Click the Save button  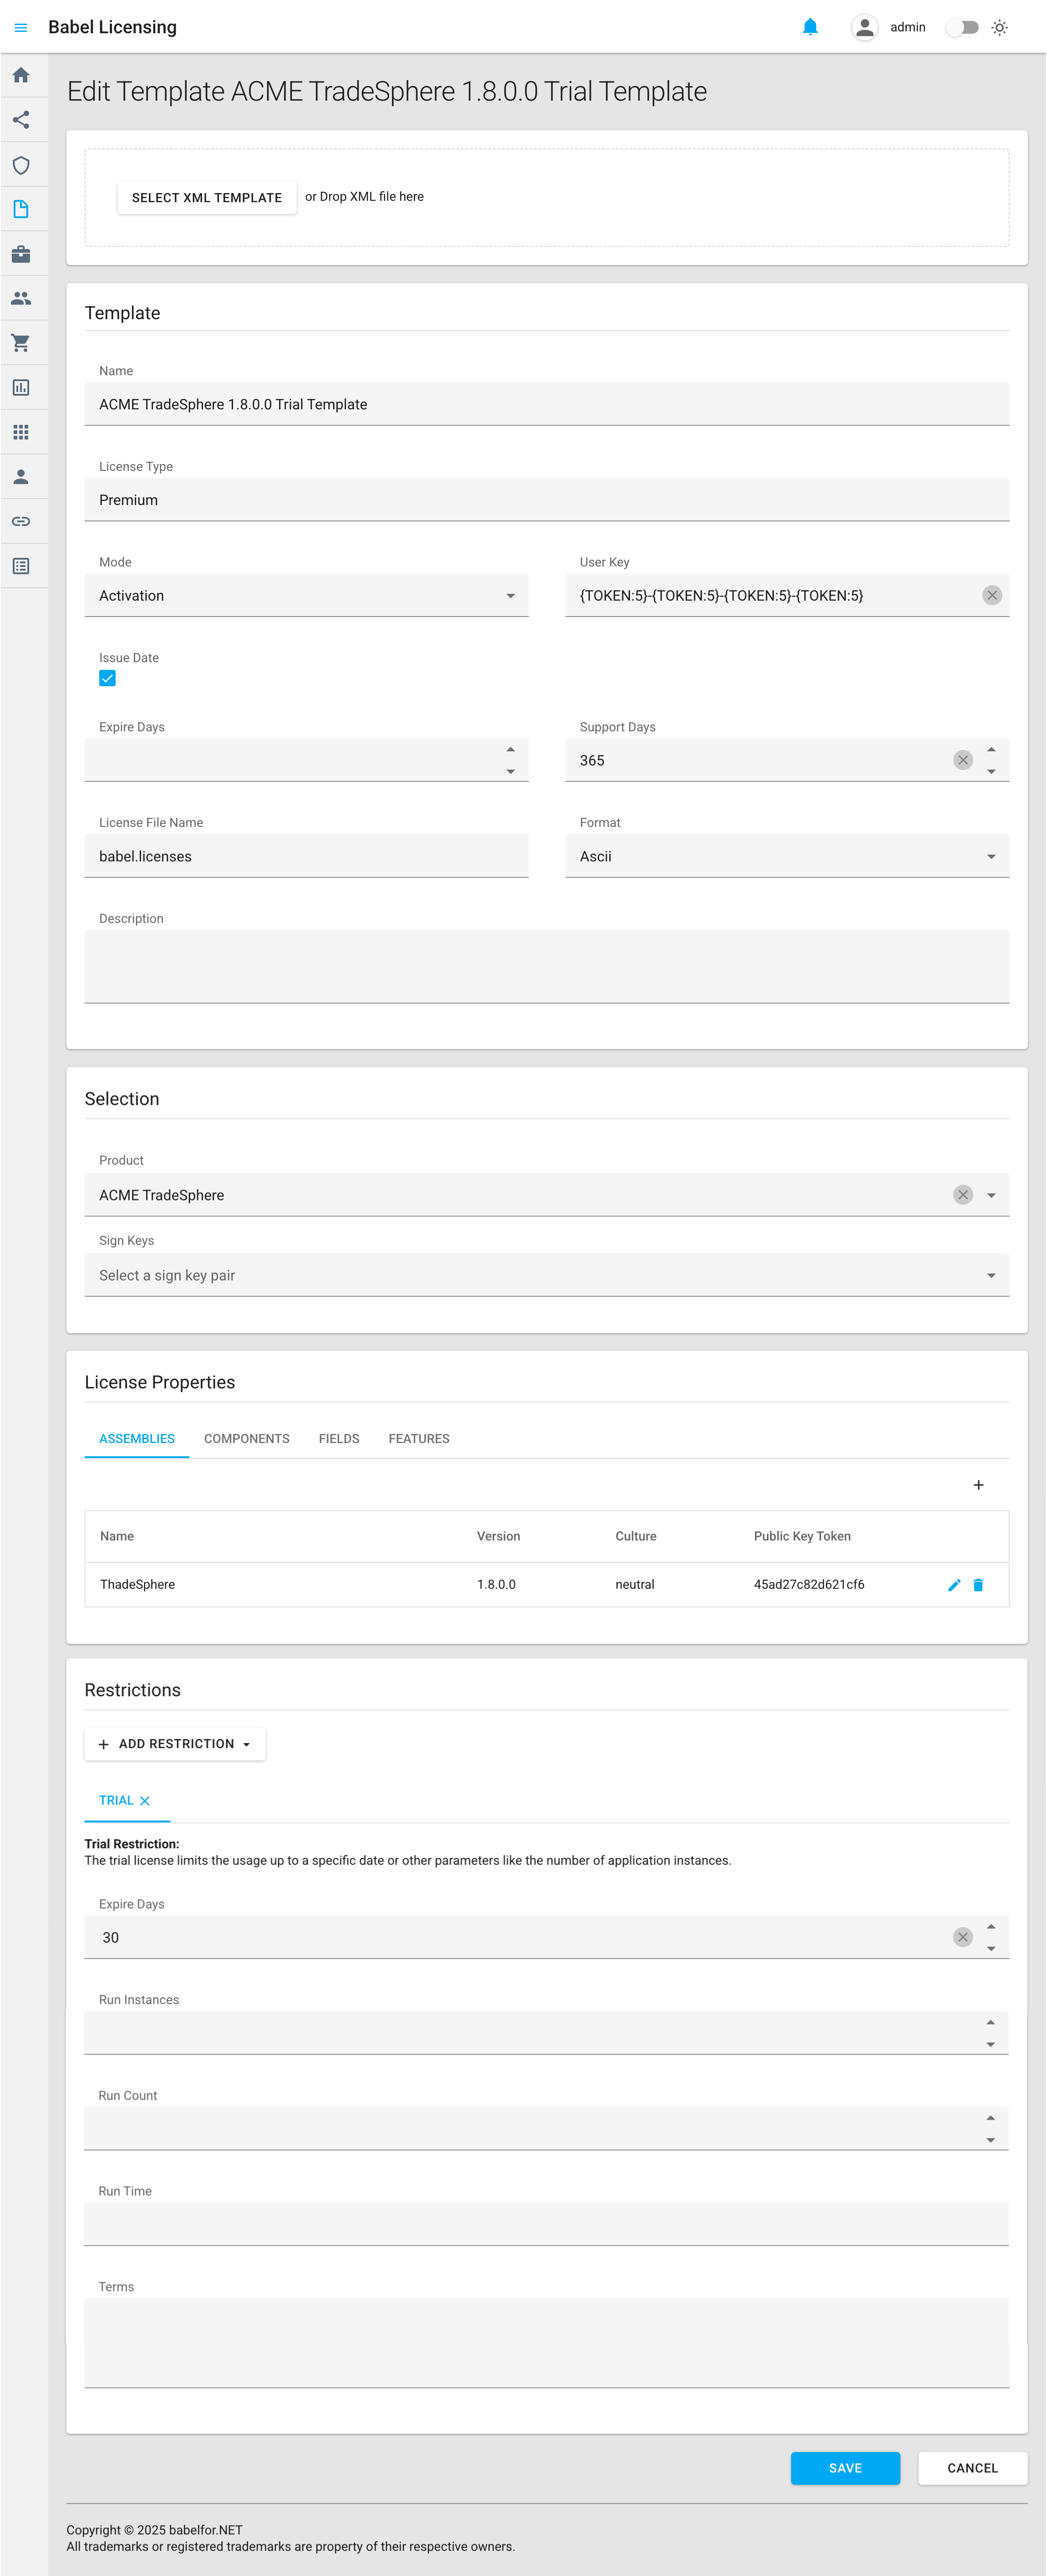pos(844,2467)
